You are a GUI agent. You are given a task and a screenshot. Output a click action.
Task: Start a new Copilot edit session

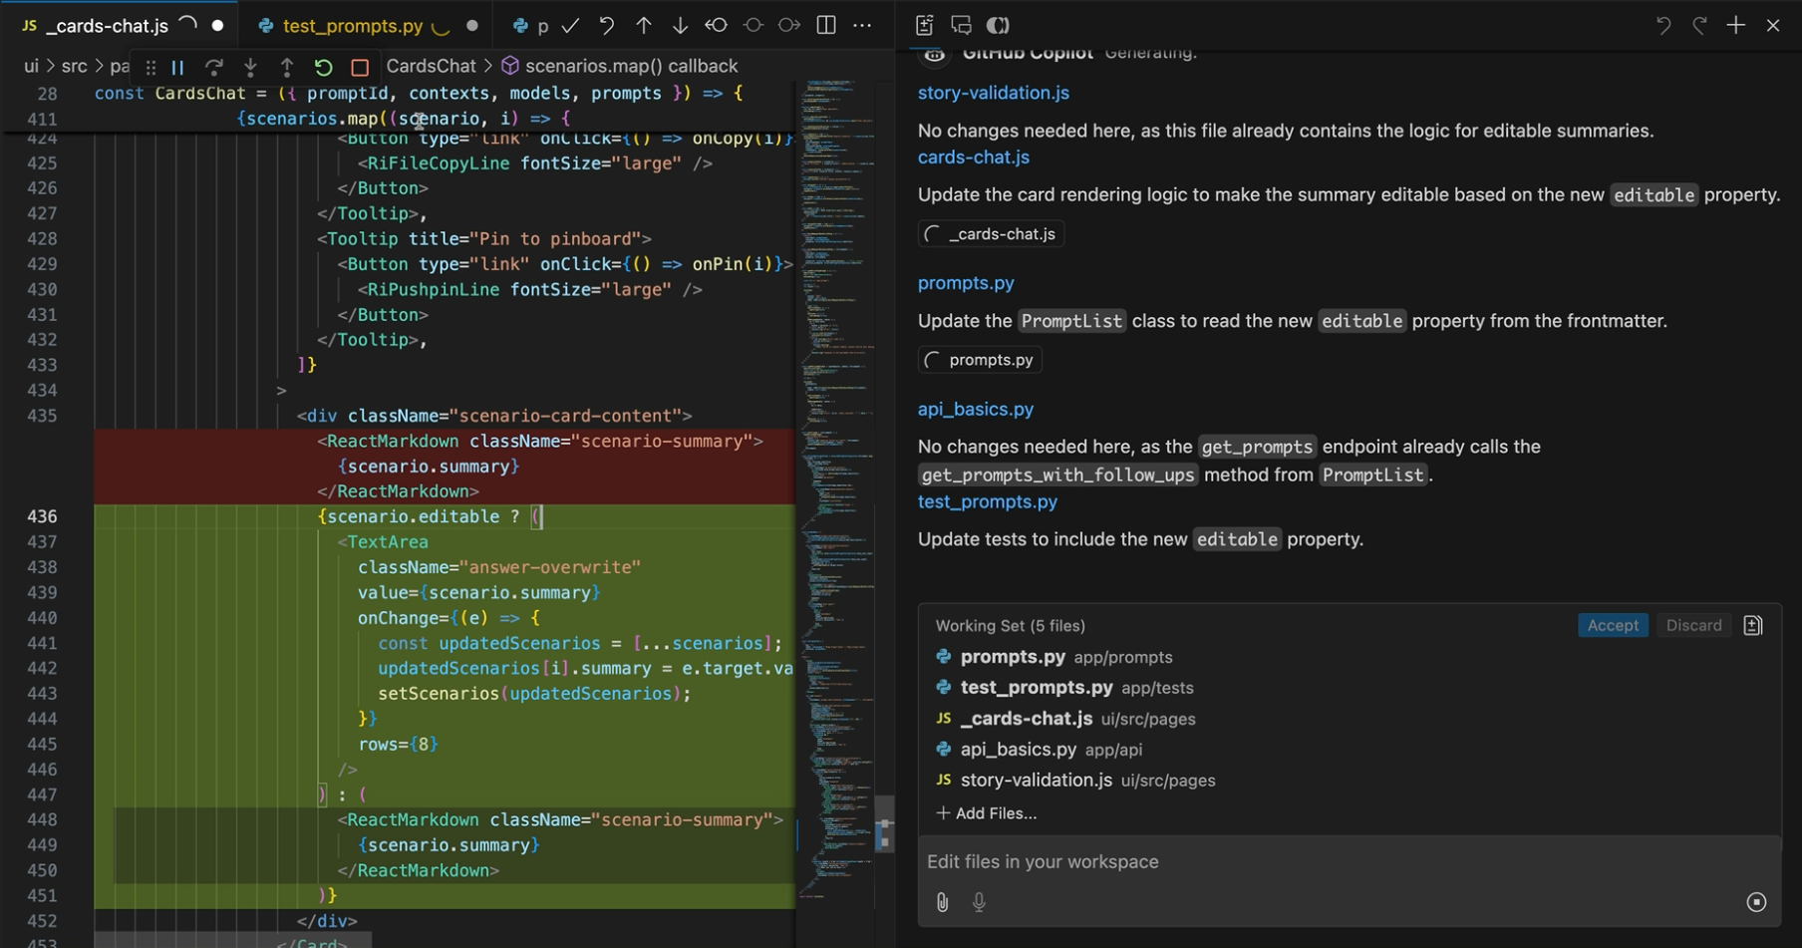coord(1735,25)
